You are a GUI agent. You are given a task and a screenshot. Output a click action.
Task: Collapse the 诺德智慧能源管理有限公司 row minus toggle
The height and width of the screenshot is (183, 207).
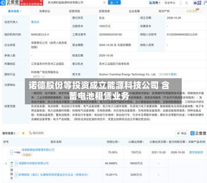(x=12, y=152)
